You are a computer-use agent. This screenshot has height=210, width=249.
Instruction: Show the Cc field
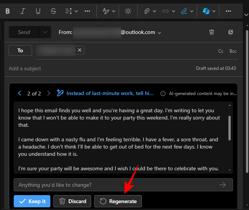click(220, 51)
